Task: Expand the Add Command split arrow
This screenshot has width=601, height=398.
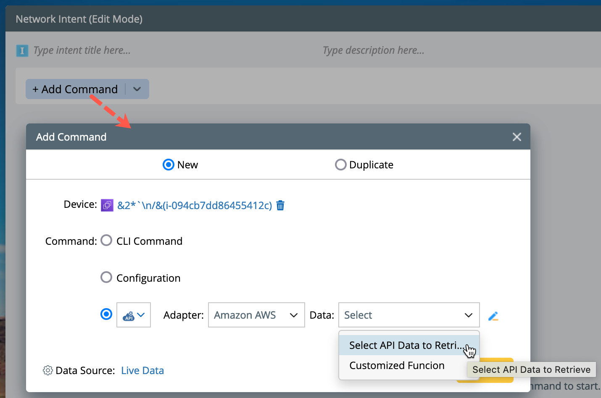Action: tap(137, 89)
